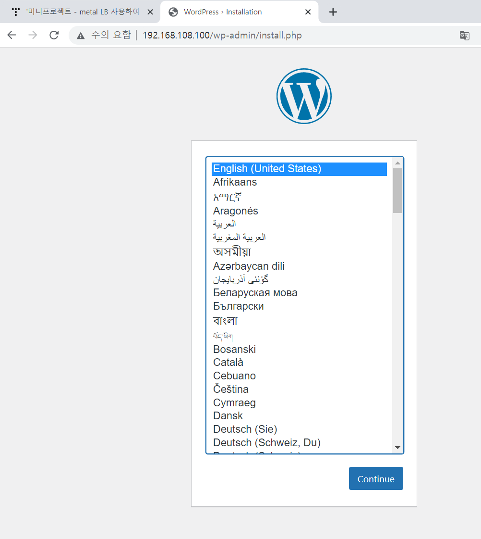The height and width of the screenshot is (539, 481).
Task: Select Català language
Action: [299, 363]
